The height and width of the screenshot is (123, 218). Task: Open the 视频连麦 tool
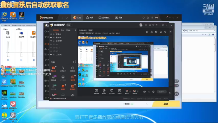53,78
